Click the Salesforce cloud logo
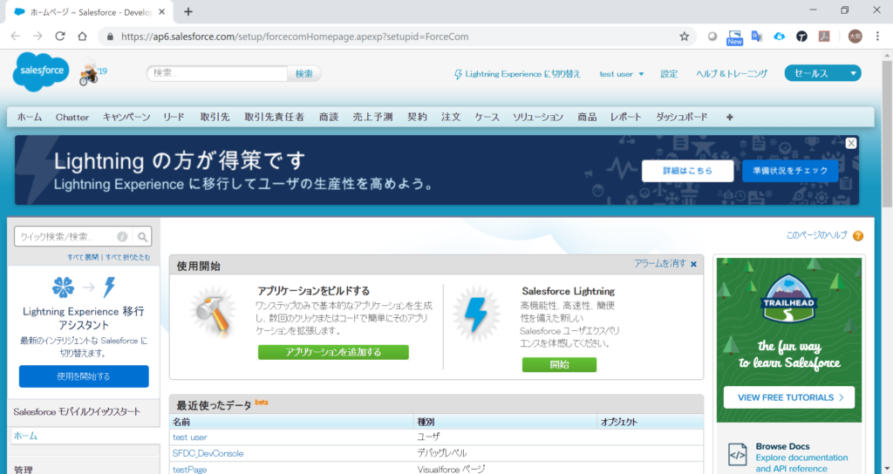The height and width of the screenshot is (474, 893). (40, 72)
